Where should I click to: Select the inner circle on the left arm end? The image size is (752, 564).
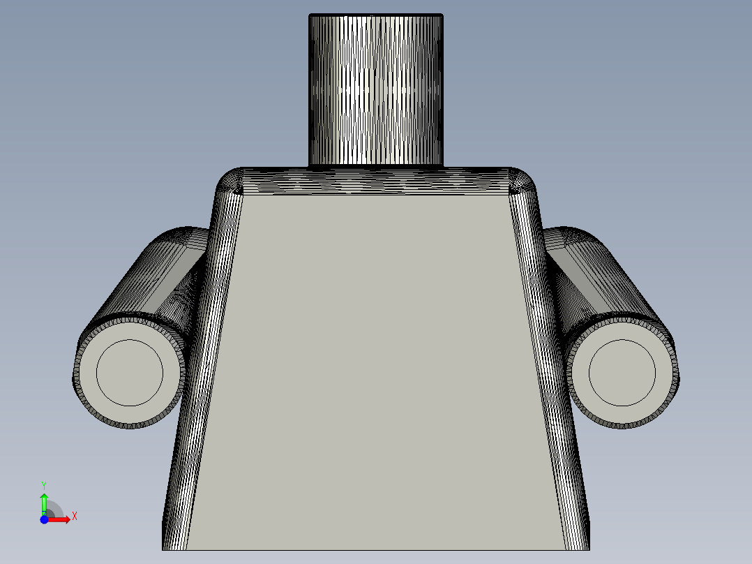[x=130, y=373]
